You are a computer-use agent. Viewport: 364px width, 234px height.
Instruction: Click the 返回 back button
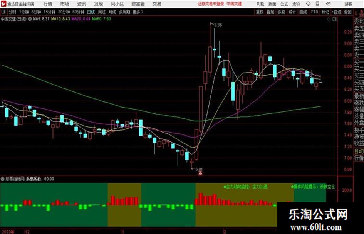[347, 12]
